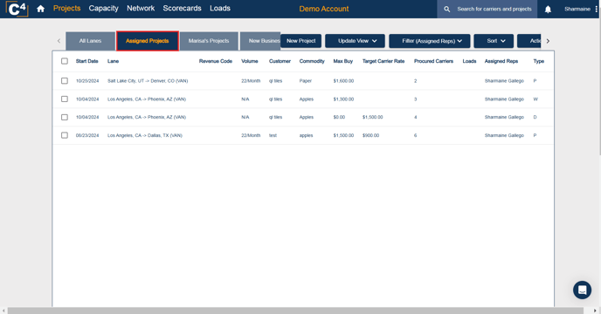The image size is (601, 314).
Task: Check the Salt Lake City to Denver row
Action: (x=65, y=81)
